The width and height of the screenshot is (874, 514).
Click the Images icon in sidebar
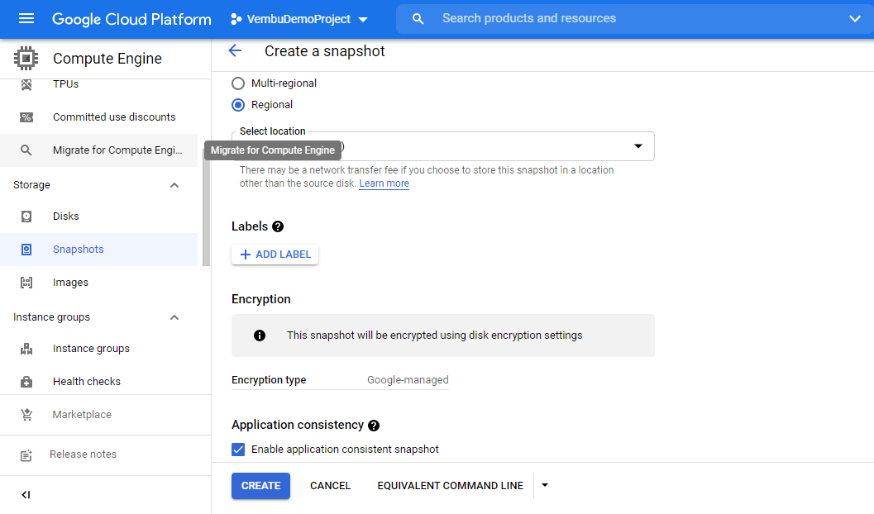coord(26,283)
